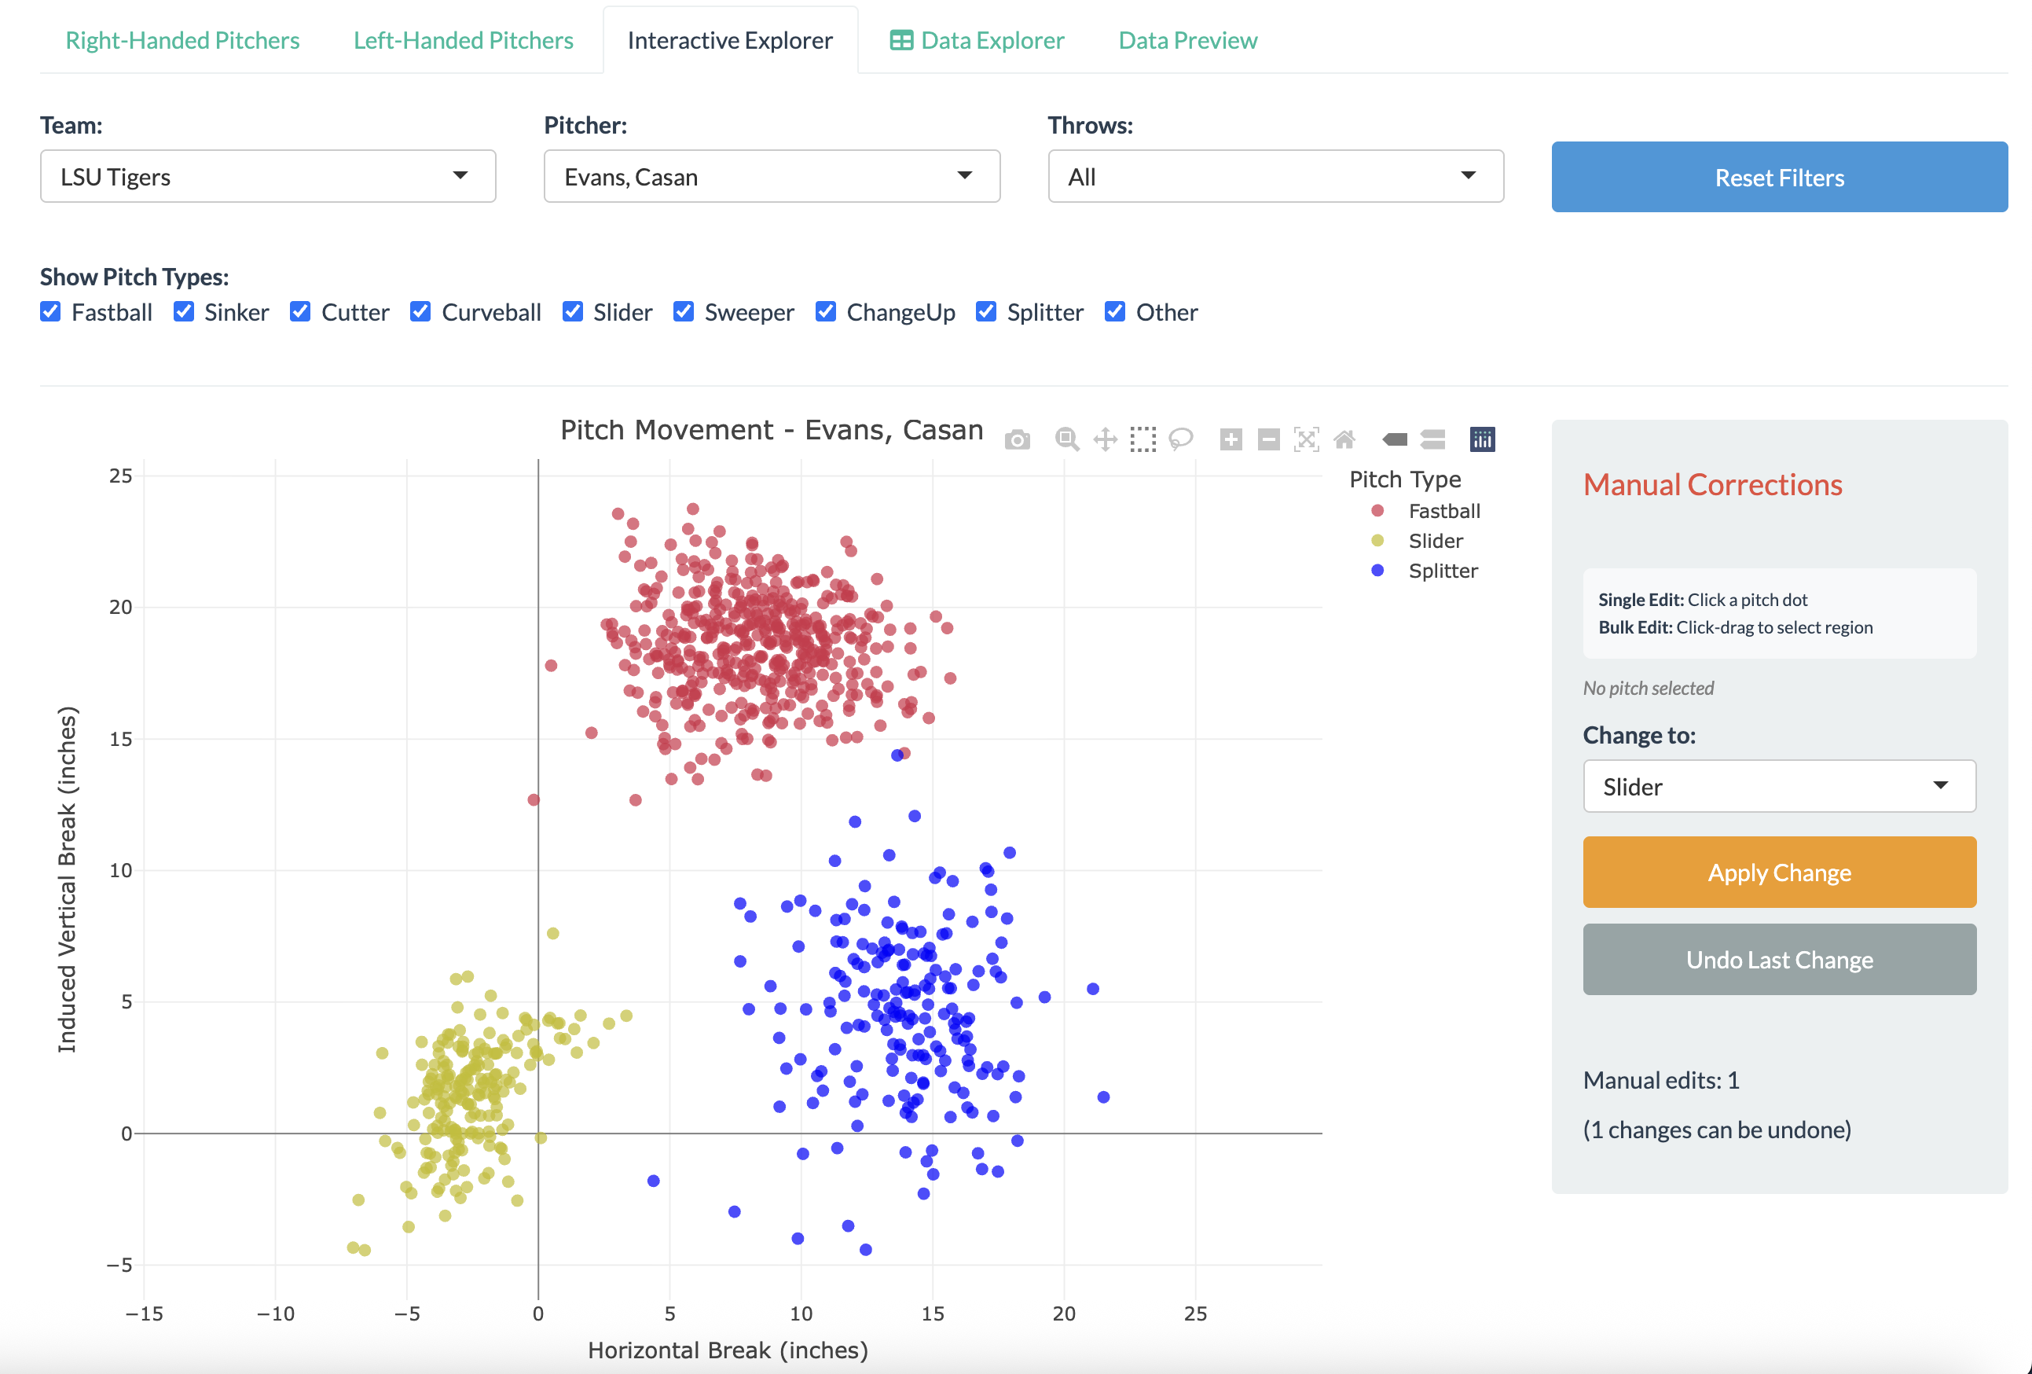
Task: Disable the Sweeper pitch type checkbox
Action: 683,311
